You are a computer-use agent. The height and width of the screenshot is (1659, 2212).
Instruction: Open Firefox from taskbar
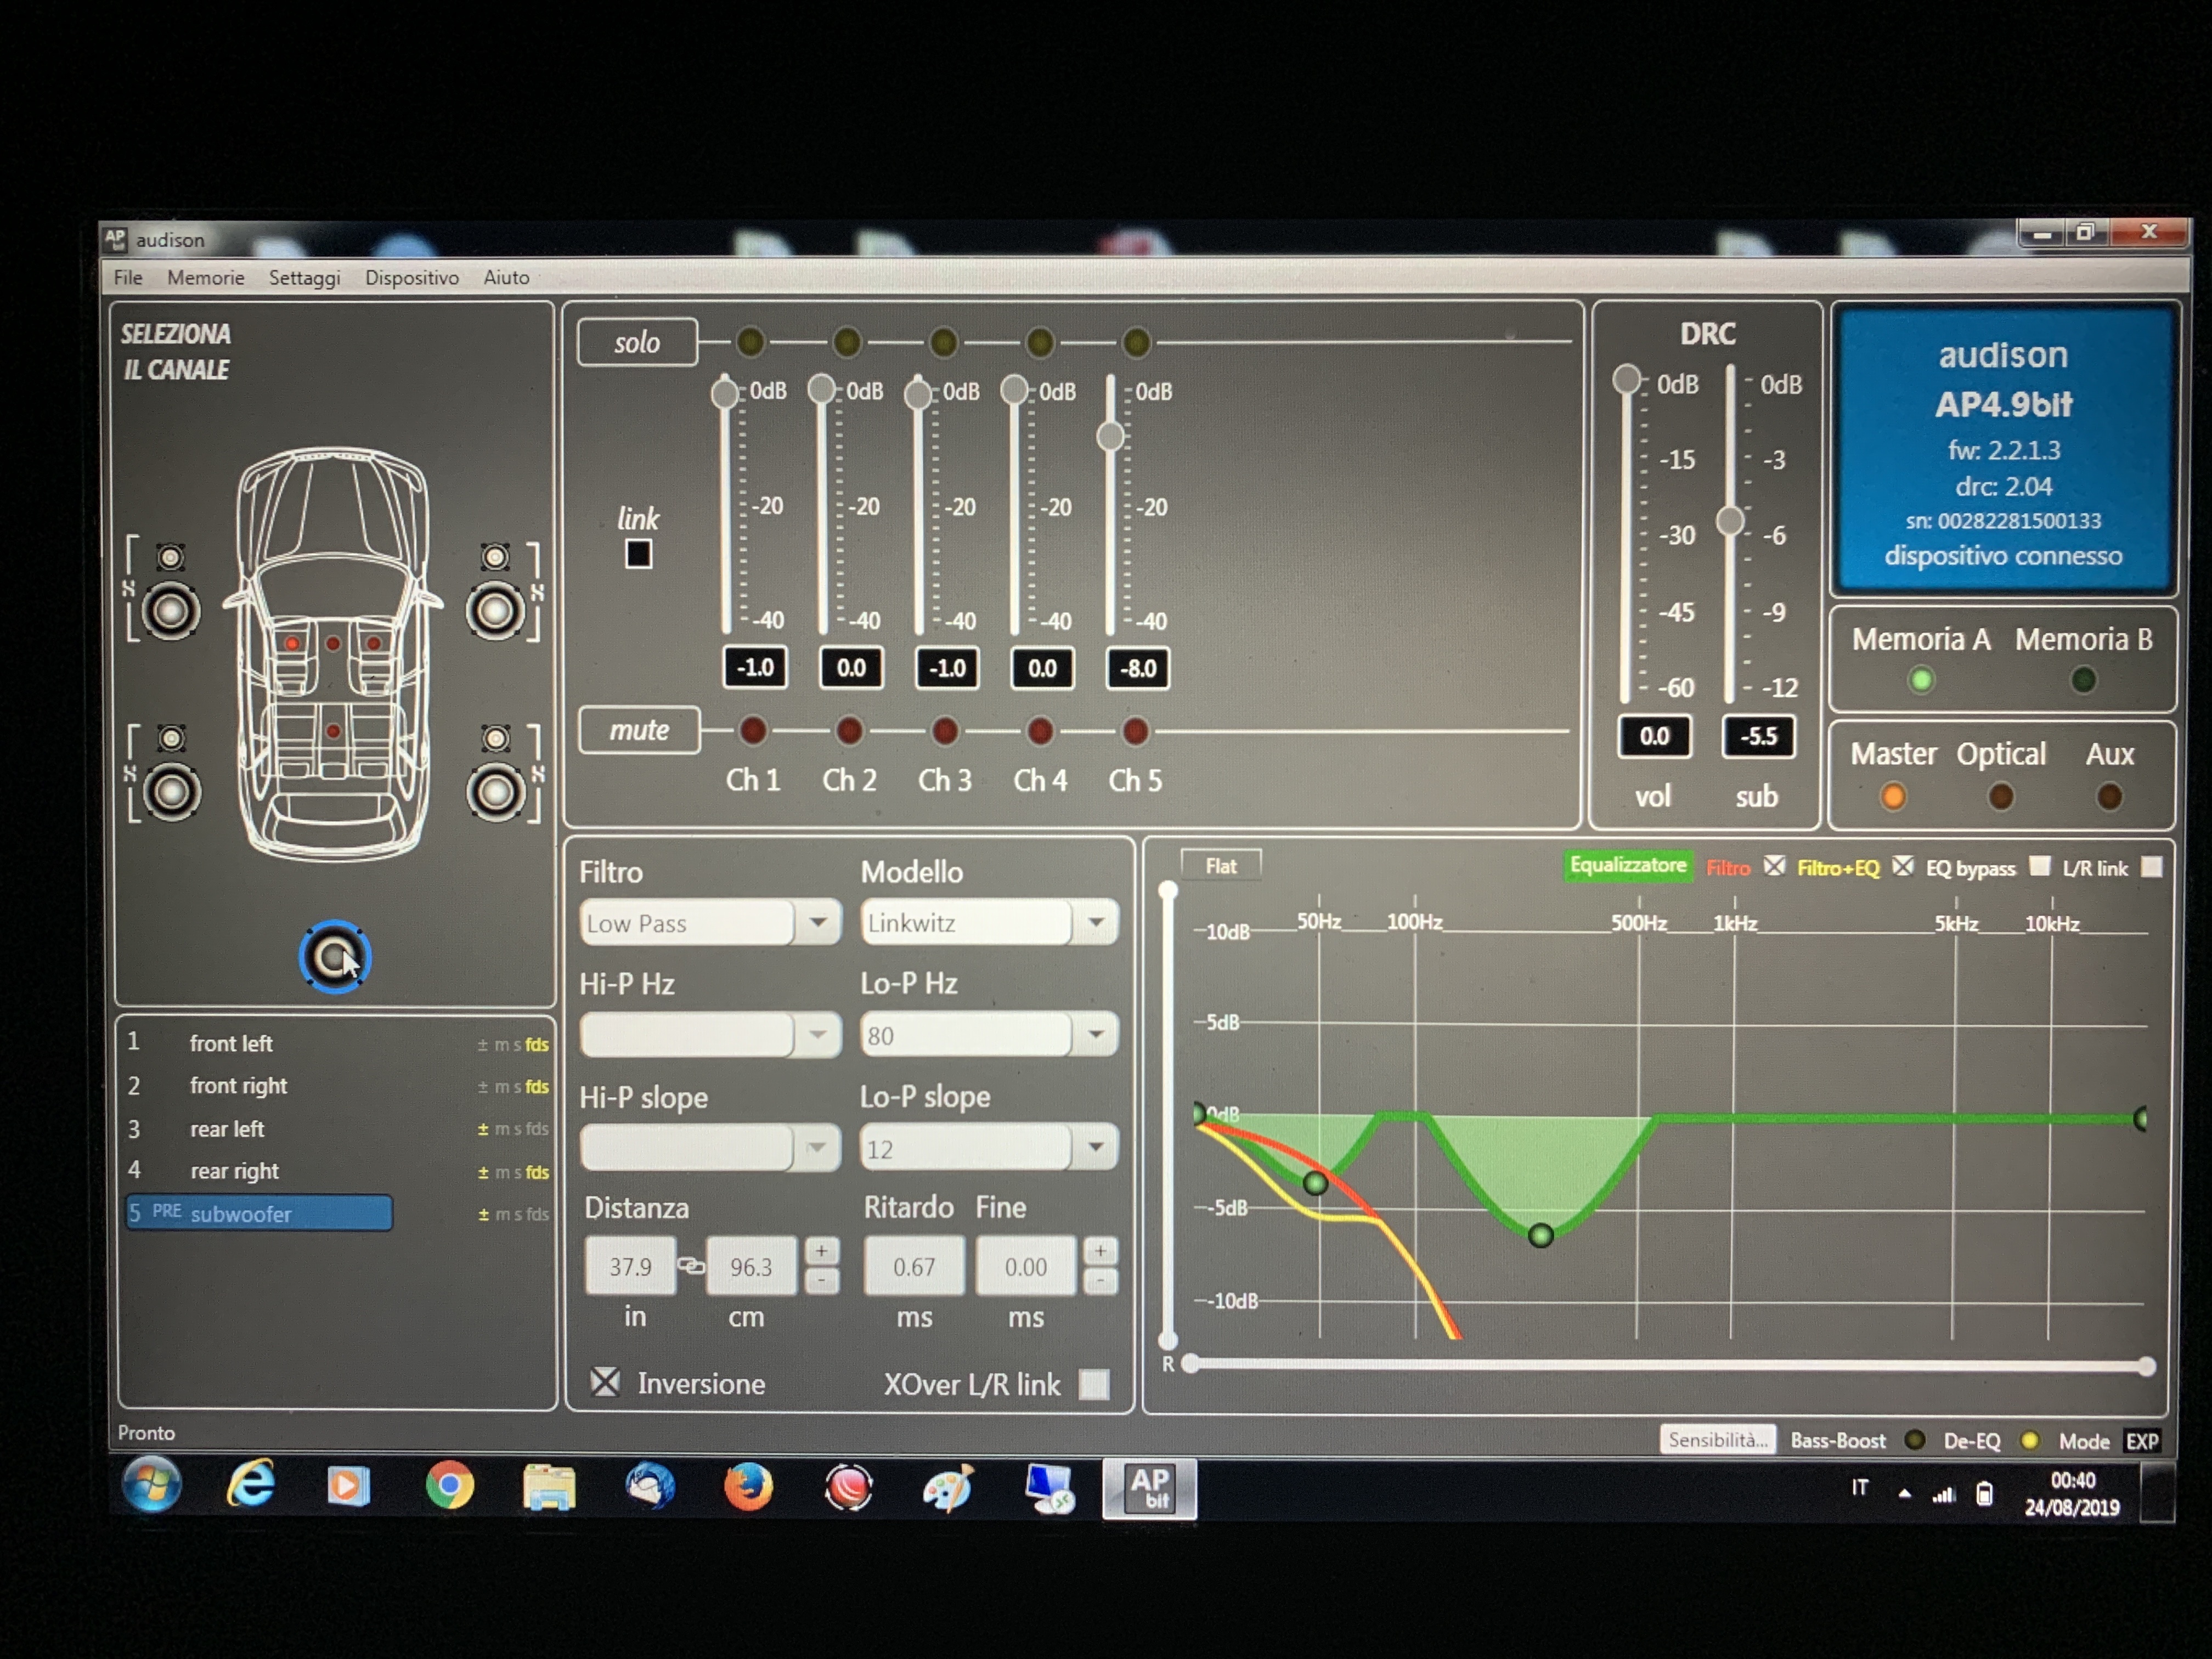point(748,1486)
